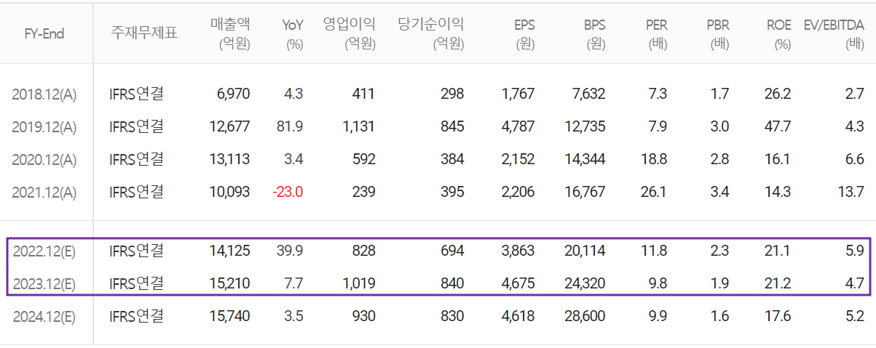The width and height of the screenshot is (876, 348).
Task: Click EV/EBITDA value 13.7
Action: 852,192
